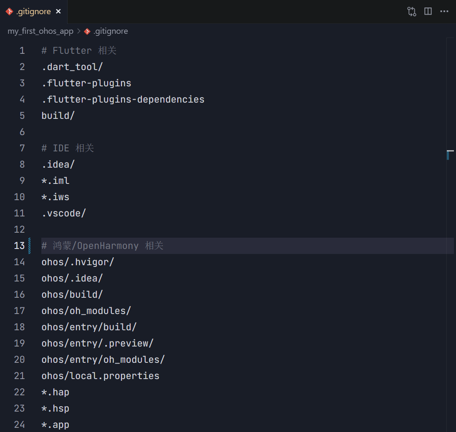Screen dimensions: 456x432
Task: Click the 'ohos/.idea/' line
Action: coord(72,278)
